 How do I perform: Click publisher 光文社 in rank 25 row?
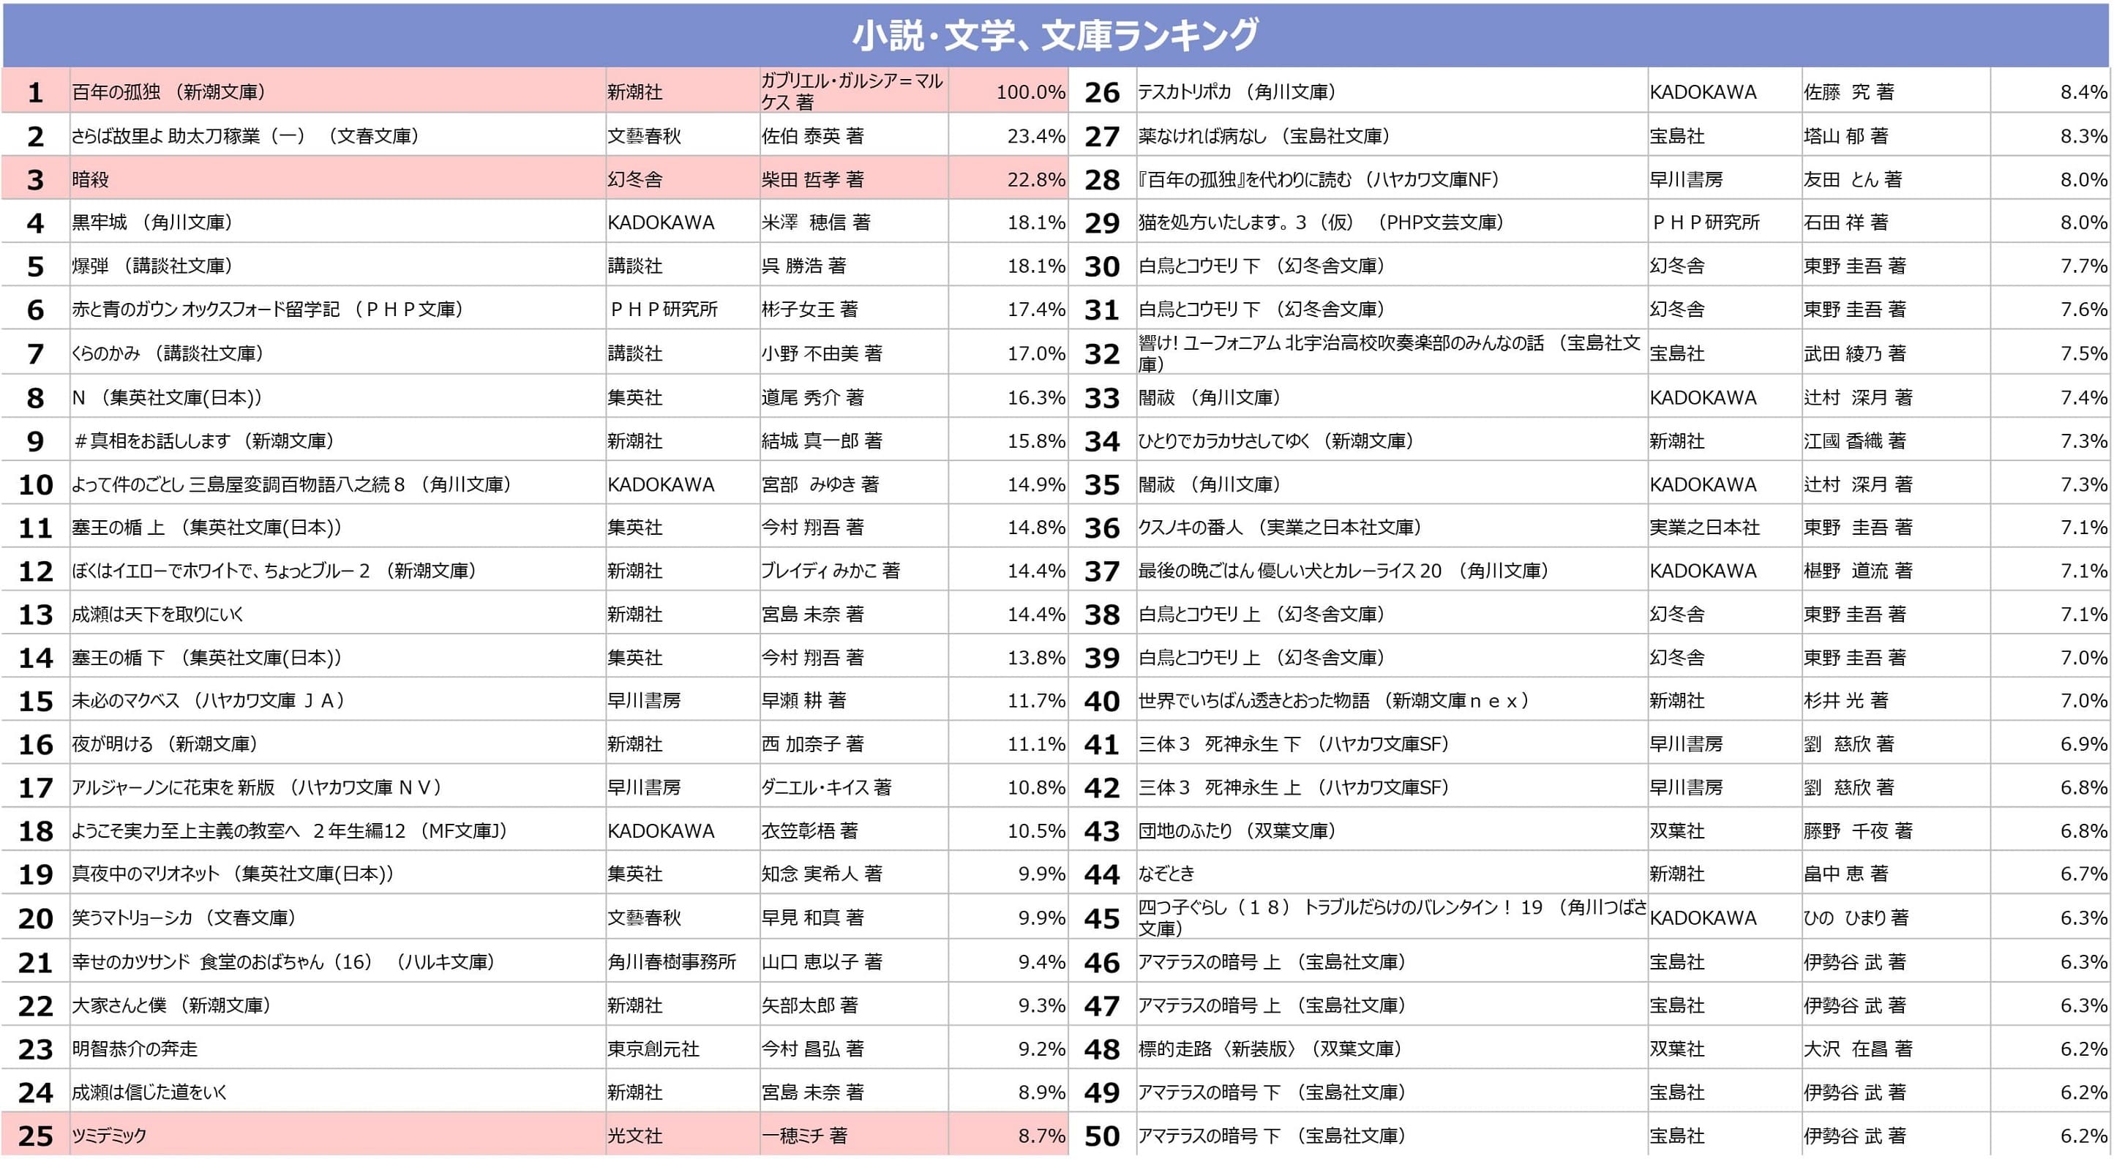click(634, 1136)
